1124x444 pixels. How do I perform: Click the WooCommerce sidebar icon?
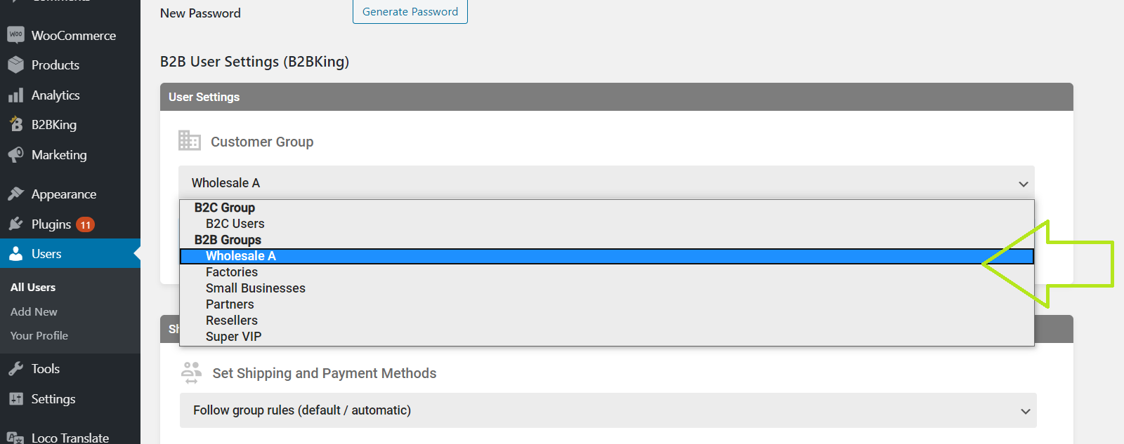[15, 35]
